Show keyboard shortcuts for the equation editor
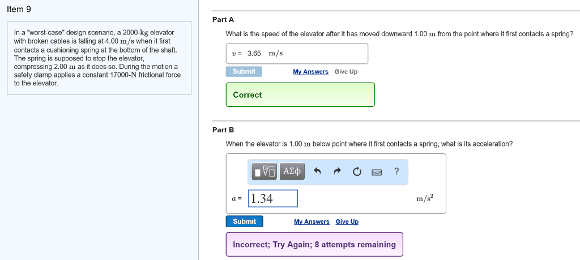This screenshot has width=580, height=260. pyautogui.click(x=377, y=172)
